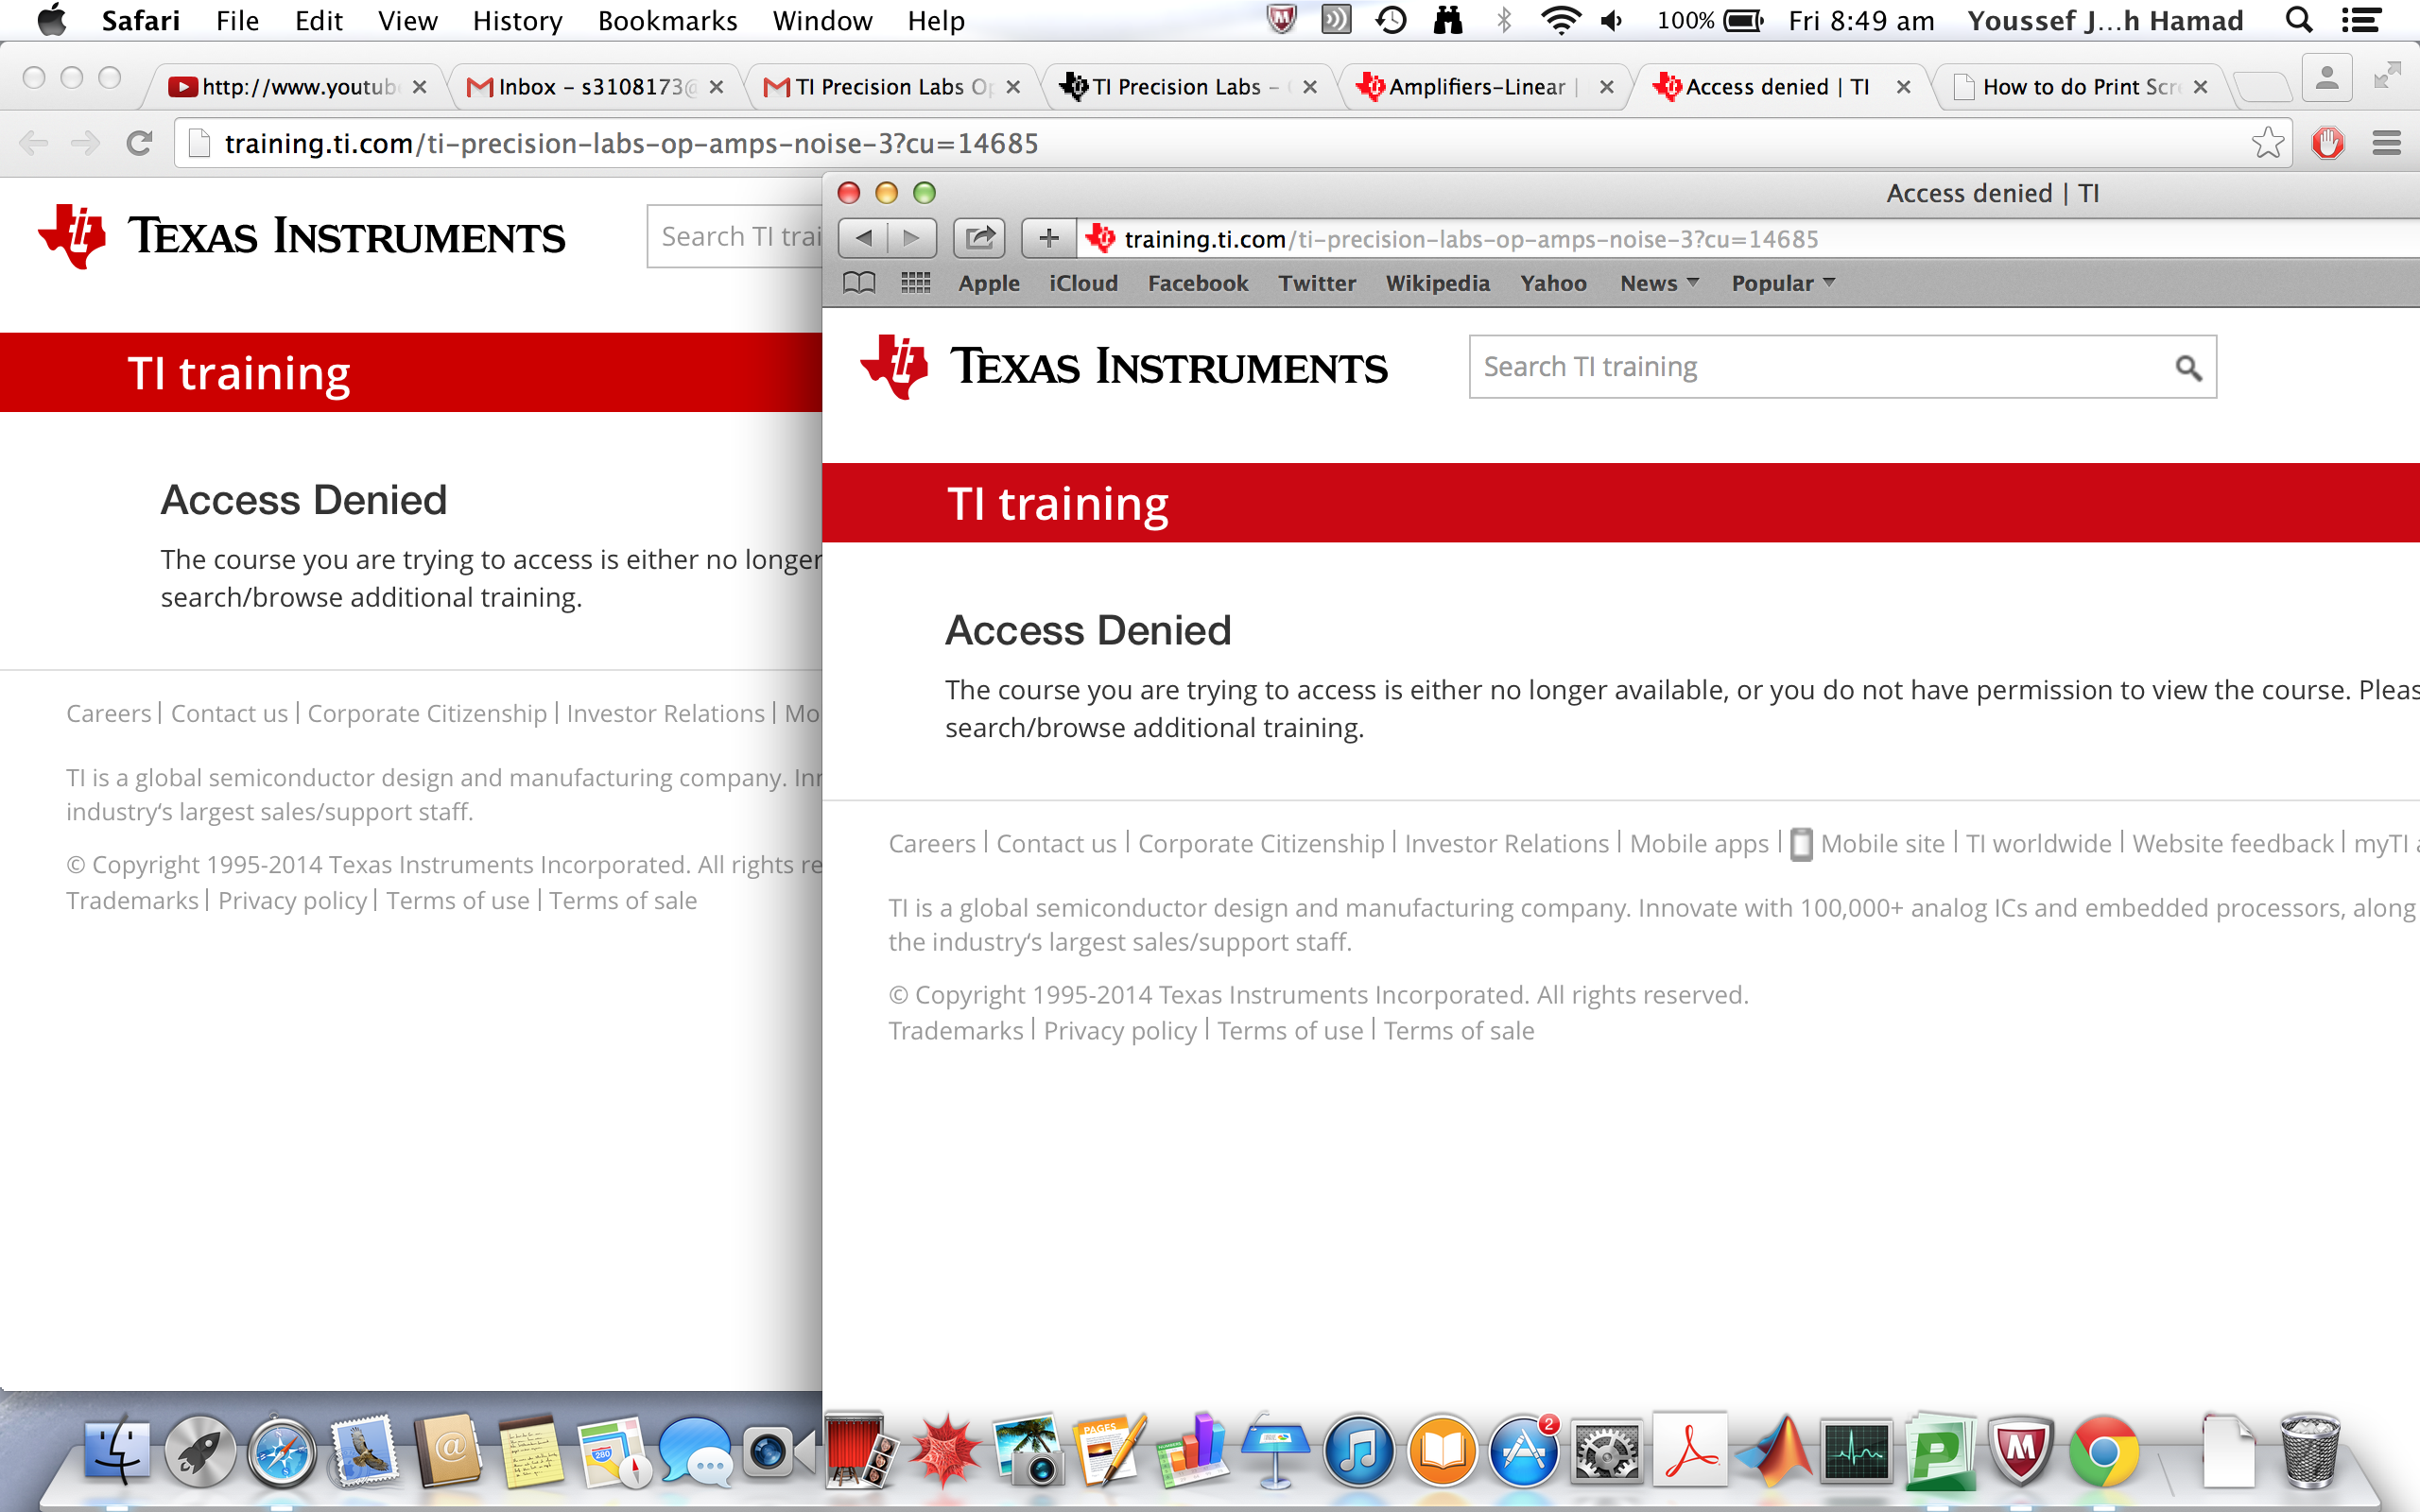Viewport: 2420px width, 1512px height.
Task: Click Chrome's reload page icon
Action: click(x=139, y=144)
